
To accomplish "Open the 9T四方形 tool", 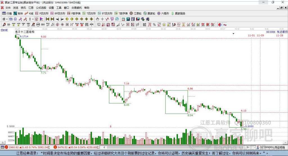I will click(x=105, y=14).
